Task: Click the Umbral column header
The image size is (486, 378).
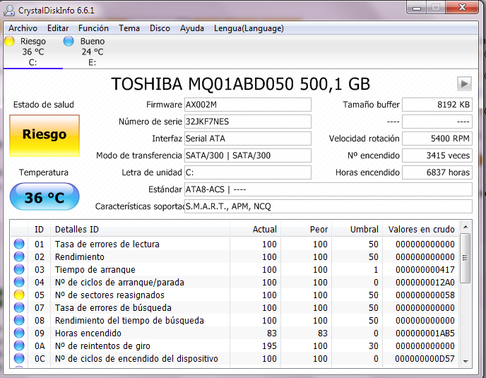Action: [357, 229]
